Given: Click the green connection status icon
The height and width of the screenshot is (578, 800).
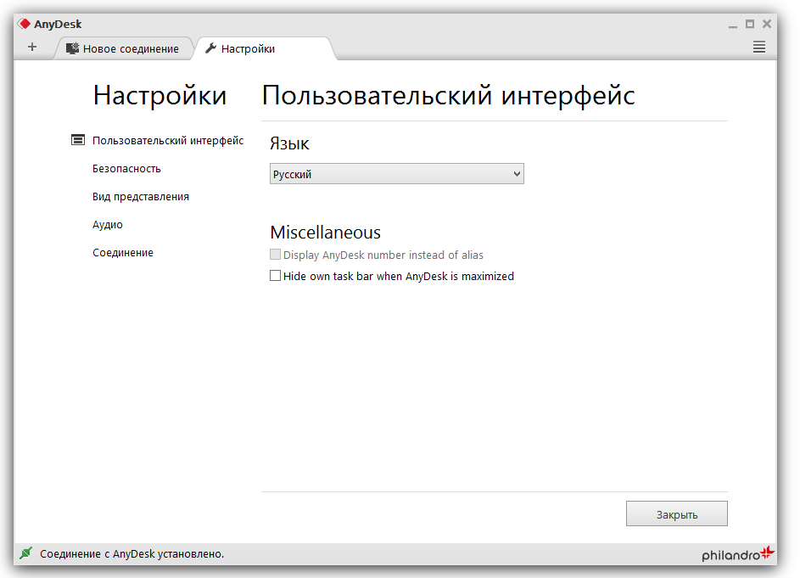Looking at the screenshot, I should coord(26,553).
